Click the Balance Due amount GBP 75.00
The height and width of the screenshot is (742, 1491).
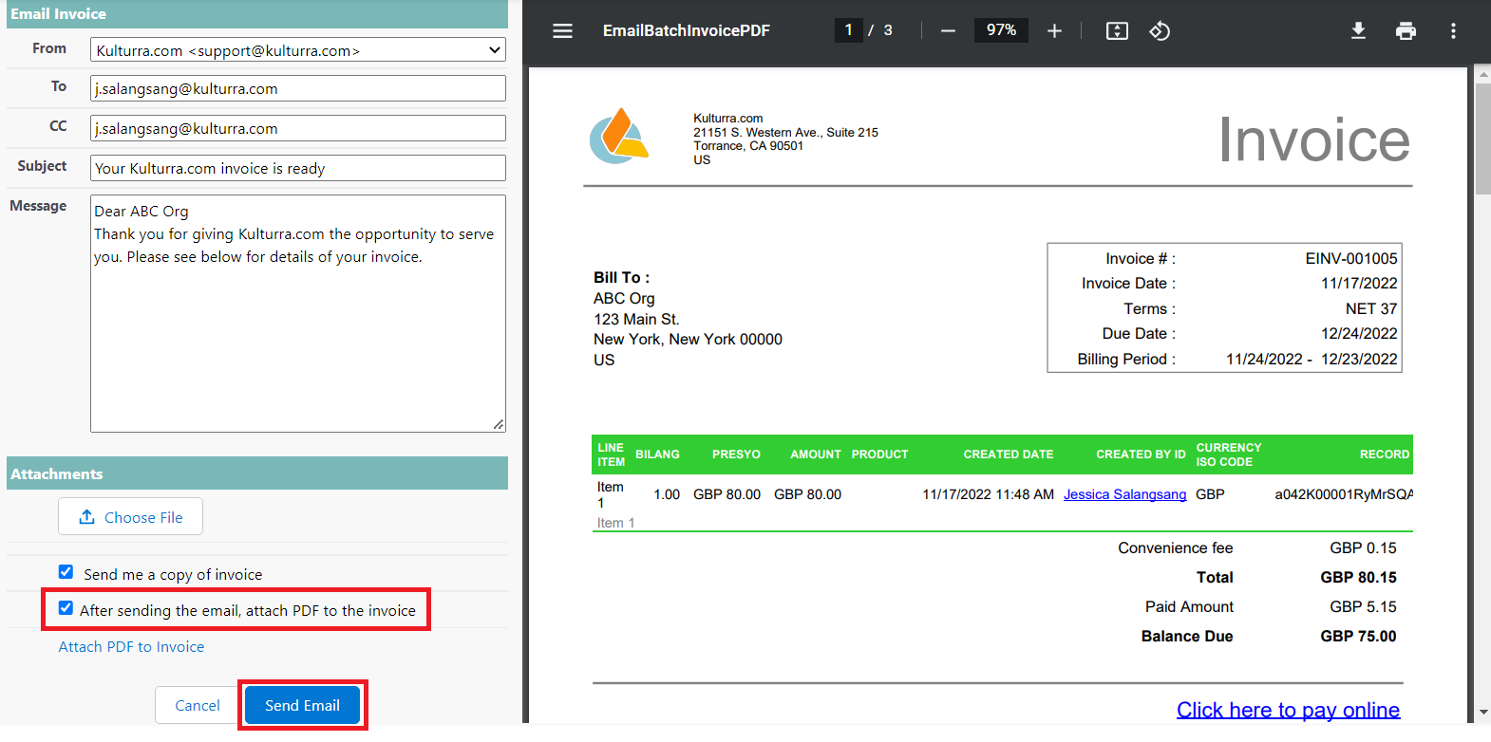click(x=1358, y=637)
